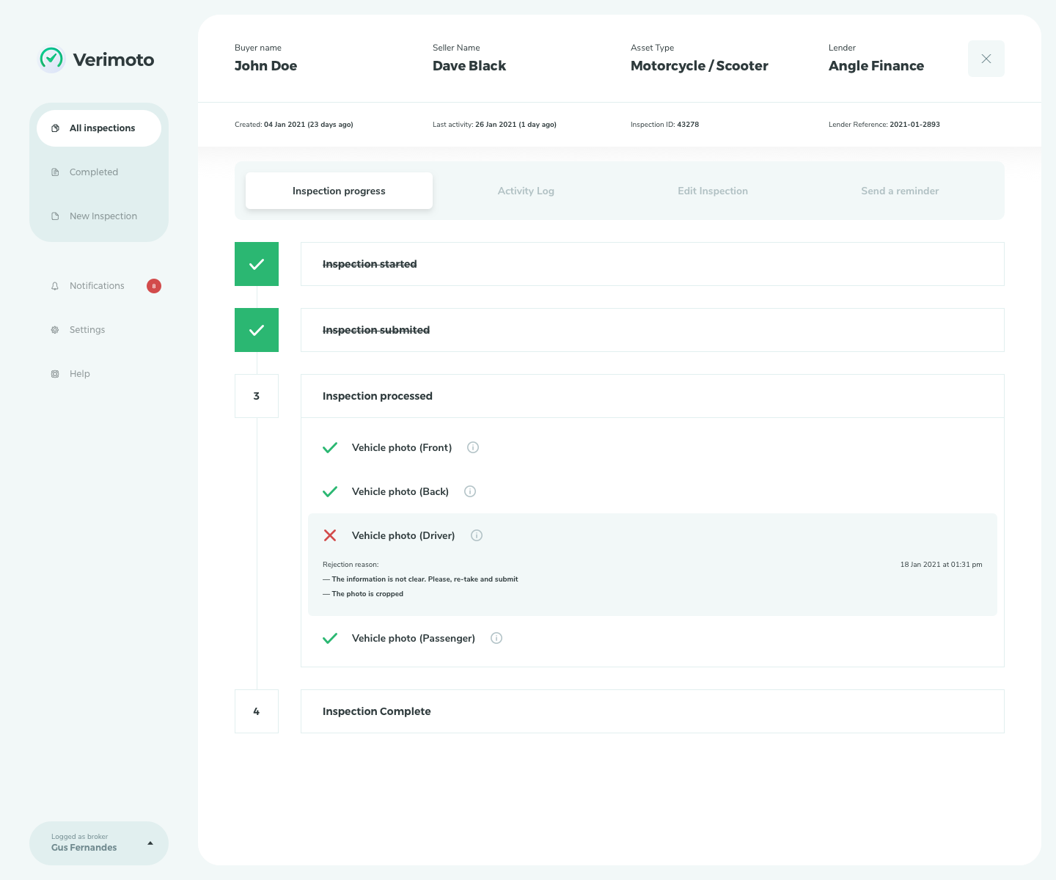1056x880 pixels.
Task: Click the Notifications bell icon
Action: (55, 286)
